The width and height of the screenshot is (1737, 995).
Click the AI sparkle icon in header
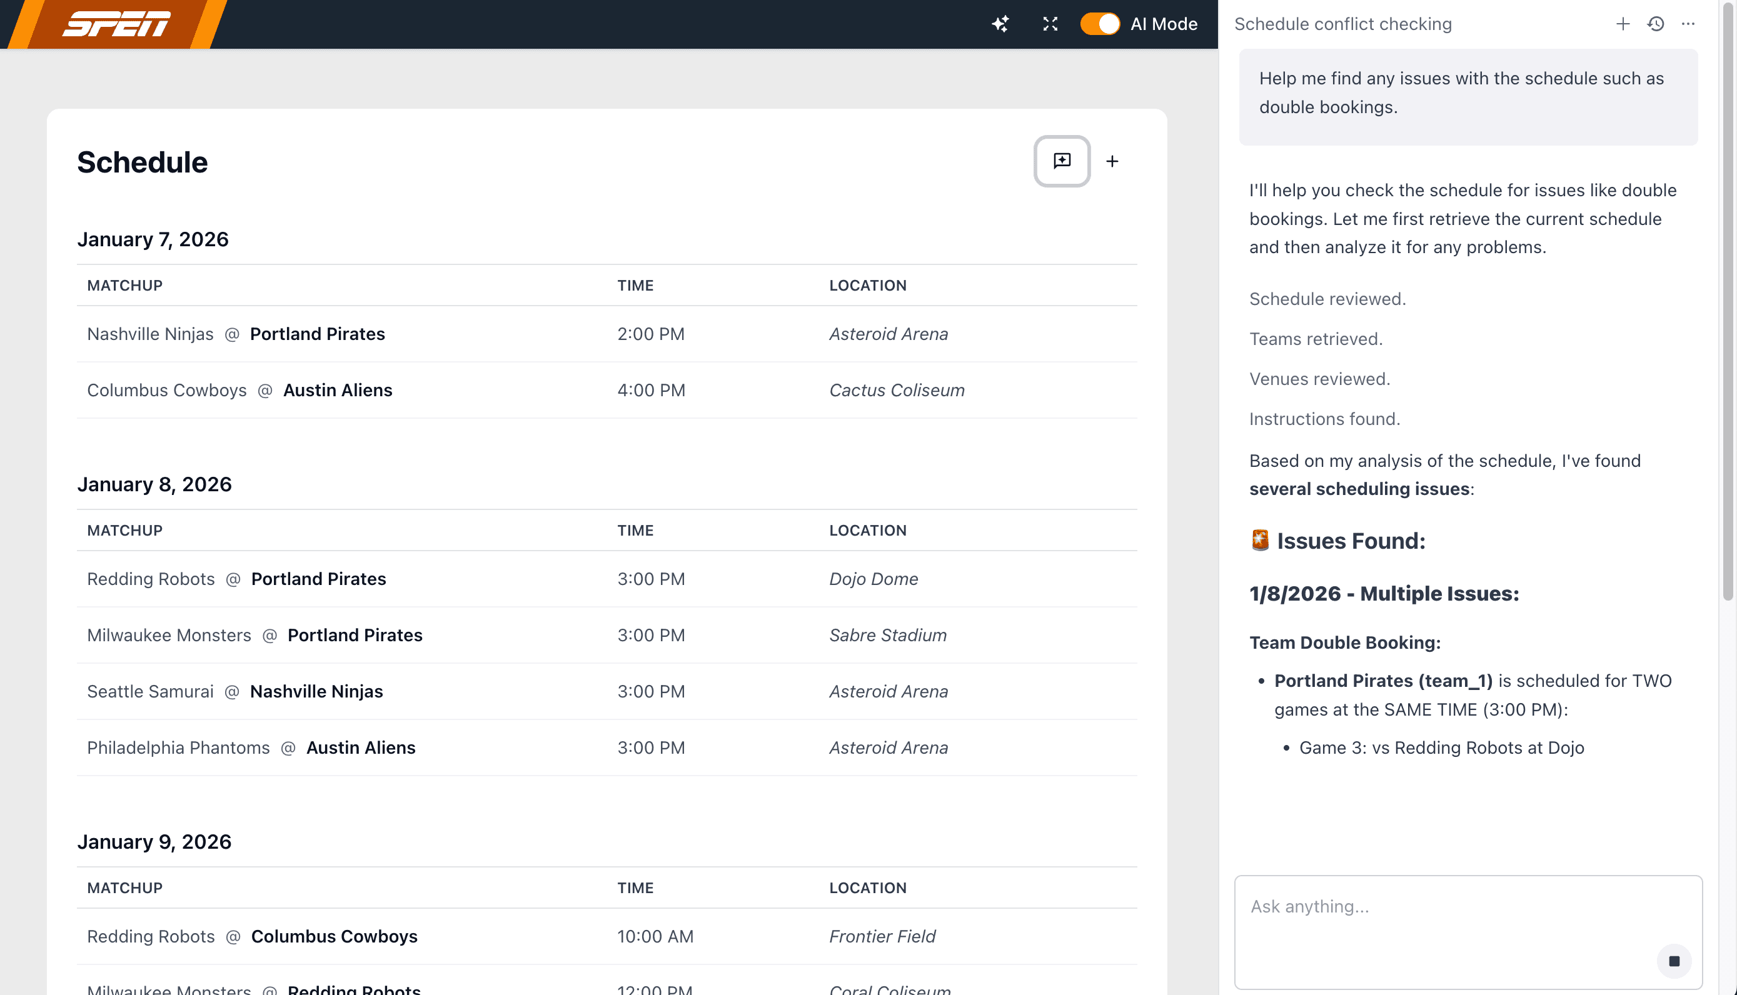[x=1000, y=24]
